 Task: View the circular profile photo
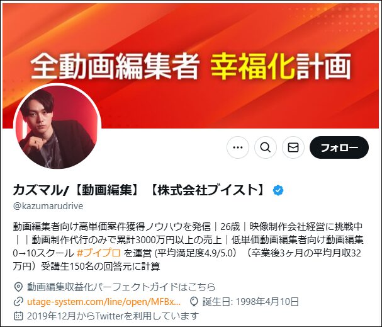57,127
